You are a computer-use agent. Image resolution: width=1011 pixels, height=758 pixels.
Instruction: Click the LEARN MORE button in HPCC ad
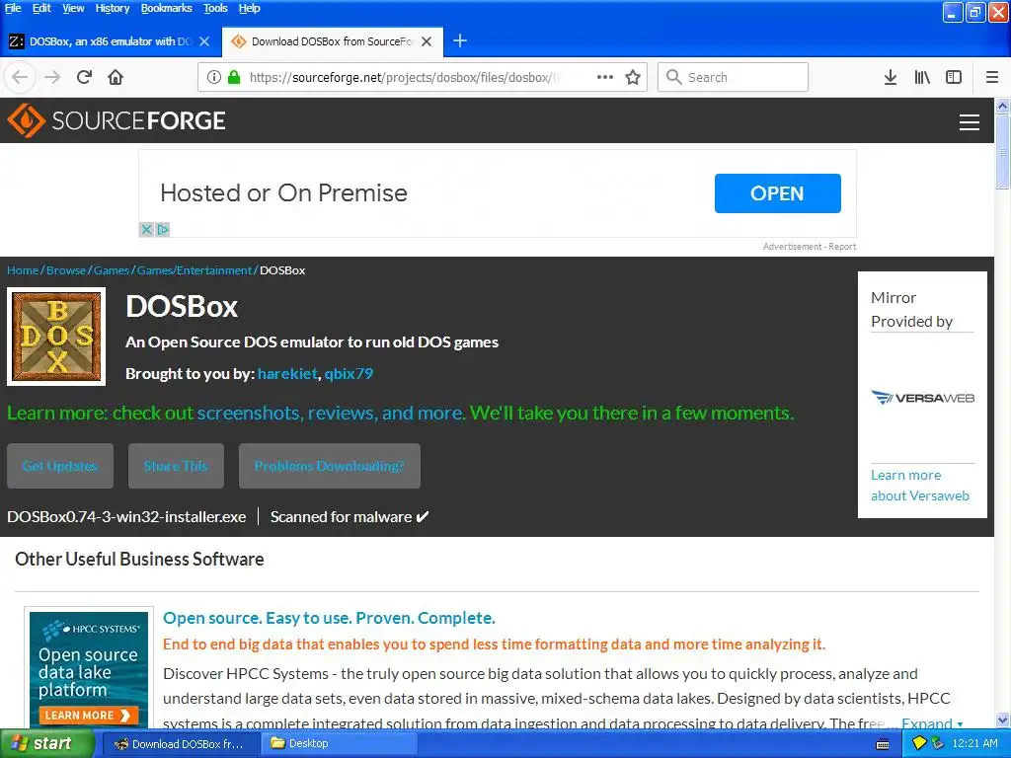88,715
